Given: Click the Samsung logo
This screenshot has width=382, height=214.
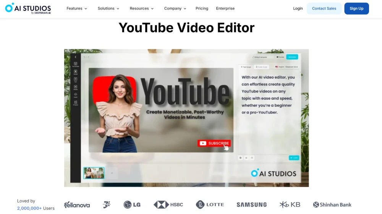Looking at the screenshot, I should coord(252,205).
